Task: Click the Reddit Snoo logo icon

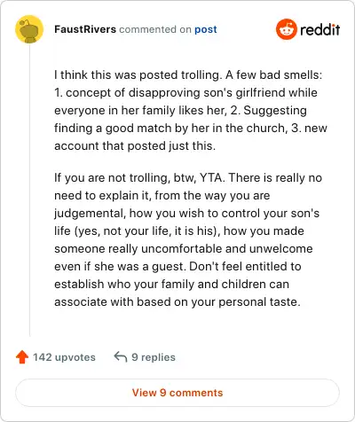Action: 286,29
